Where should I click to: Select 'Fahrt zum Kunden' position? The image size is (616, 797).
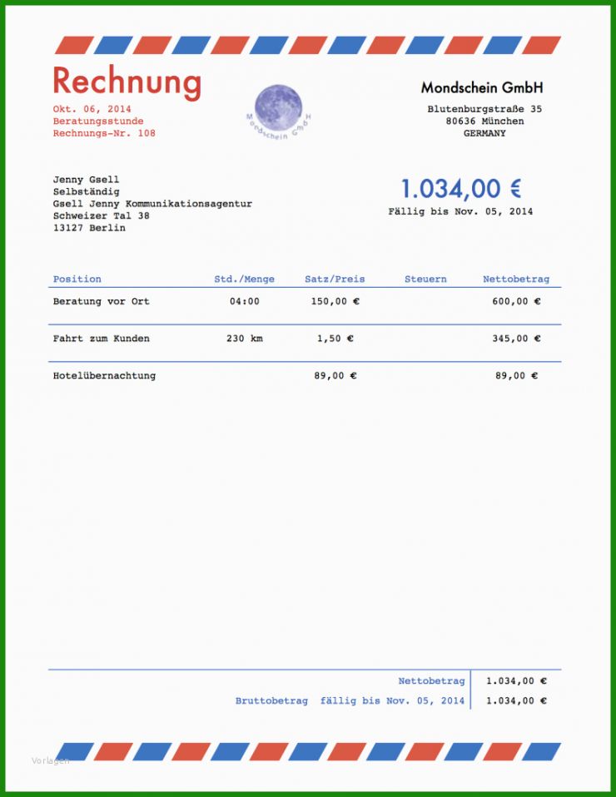coord(102,339)
